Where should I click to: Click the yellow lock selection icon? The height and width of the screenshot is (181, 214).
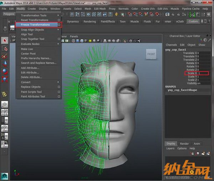(x=116, y=14)
